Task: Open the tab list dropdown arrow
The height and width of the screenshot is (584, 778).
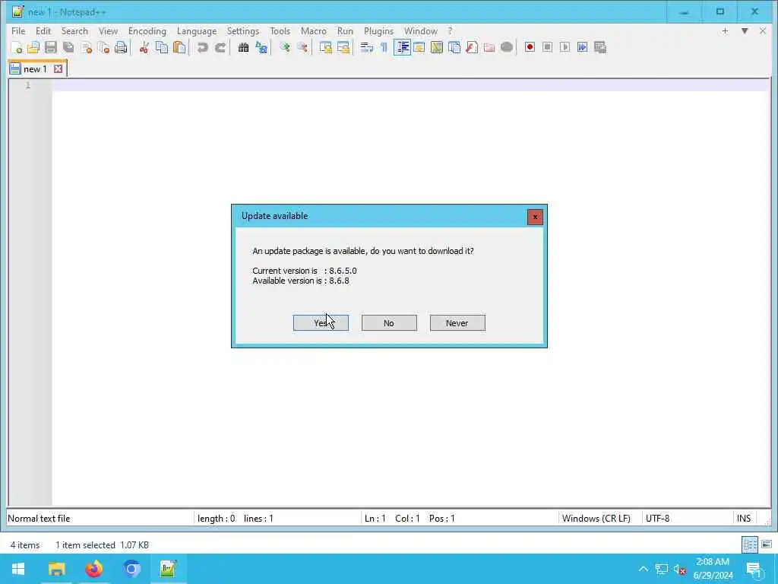Action: [745, 30]
